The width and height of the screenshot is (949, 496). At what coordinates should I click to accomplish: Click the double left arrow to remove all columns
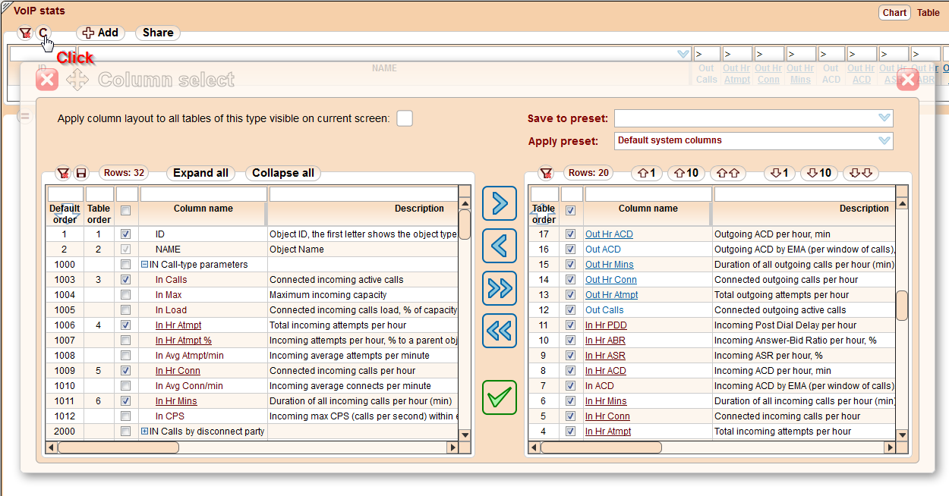[499, 330]
